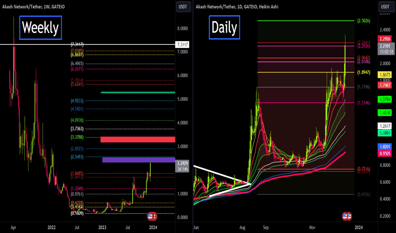
Task: Click the (4.0938) level label
Action: [77, 120]
